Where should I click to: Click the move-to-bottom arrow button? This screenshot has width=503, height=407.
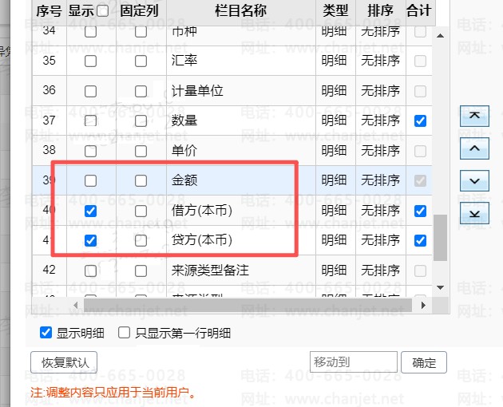tap(474, 213)
